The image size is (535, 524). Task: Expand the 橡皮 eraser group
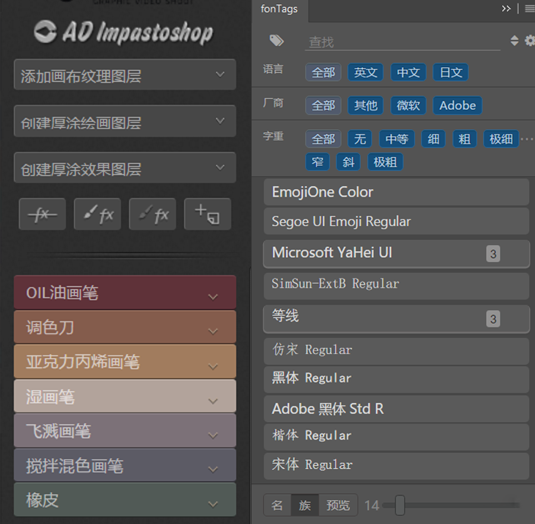[125, 500]
